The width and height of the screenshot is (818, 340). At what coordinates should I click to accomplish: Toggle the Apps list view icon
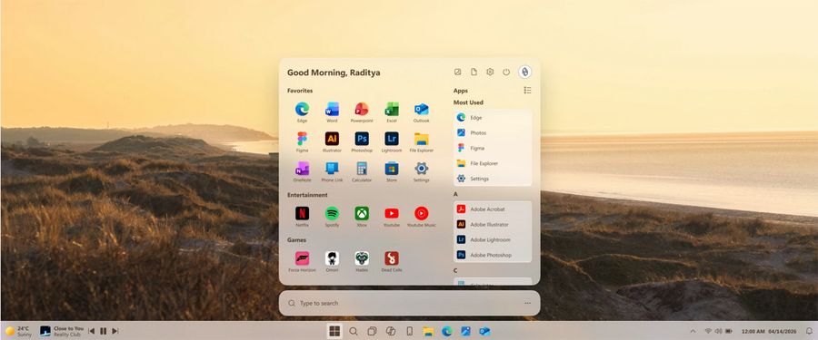[x=527, y=90]
